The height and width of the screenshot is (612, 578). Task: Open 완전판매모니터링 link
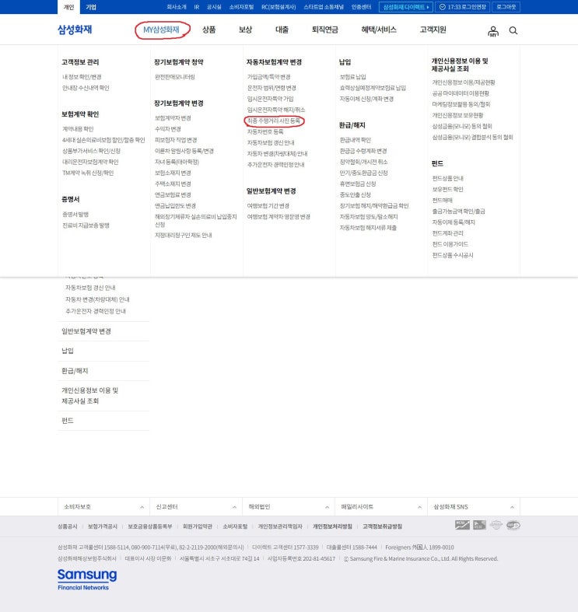point(174,77)
